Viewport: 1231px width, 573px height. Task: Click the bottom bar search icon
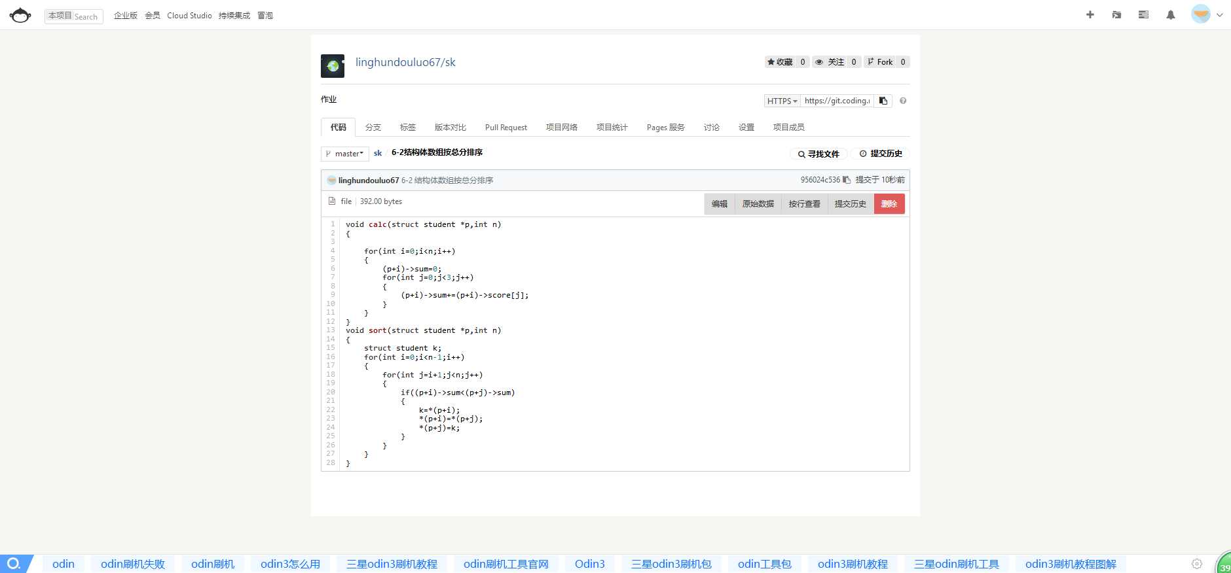[x=14, y=564]
